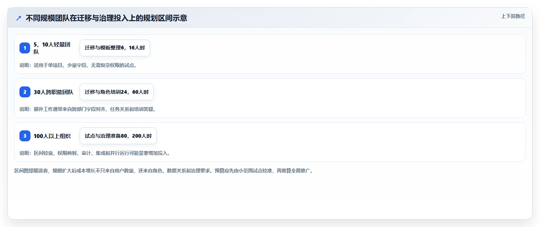Click the footer paragraph starting 区间图提醒读者
The height and width of the screenshot is (227, 540).
(x=164, y=171)
